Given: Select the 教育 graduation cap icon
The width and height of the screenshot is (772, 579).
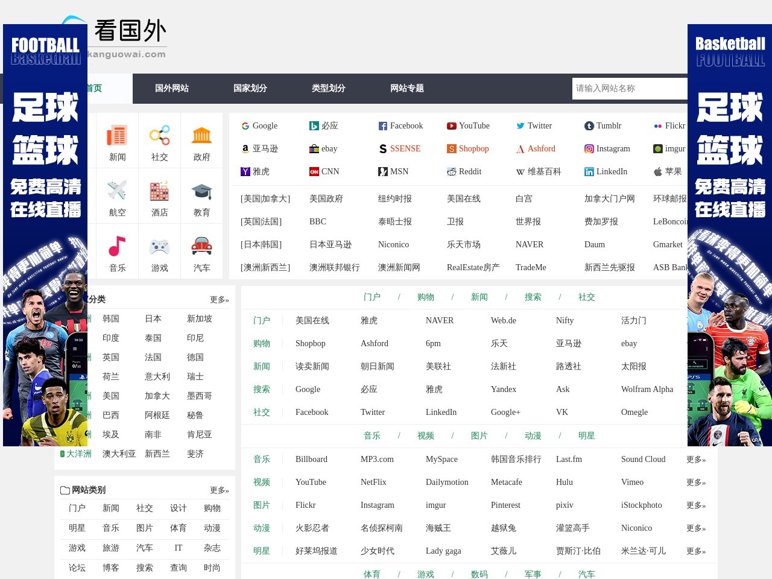Looking at the screenshot, I should [201, 190].
